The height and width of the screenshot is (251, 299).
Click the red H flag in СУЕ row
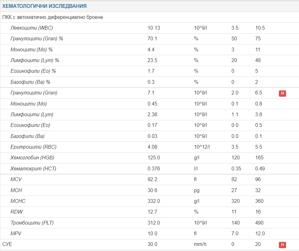[x=282, y=244]
